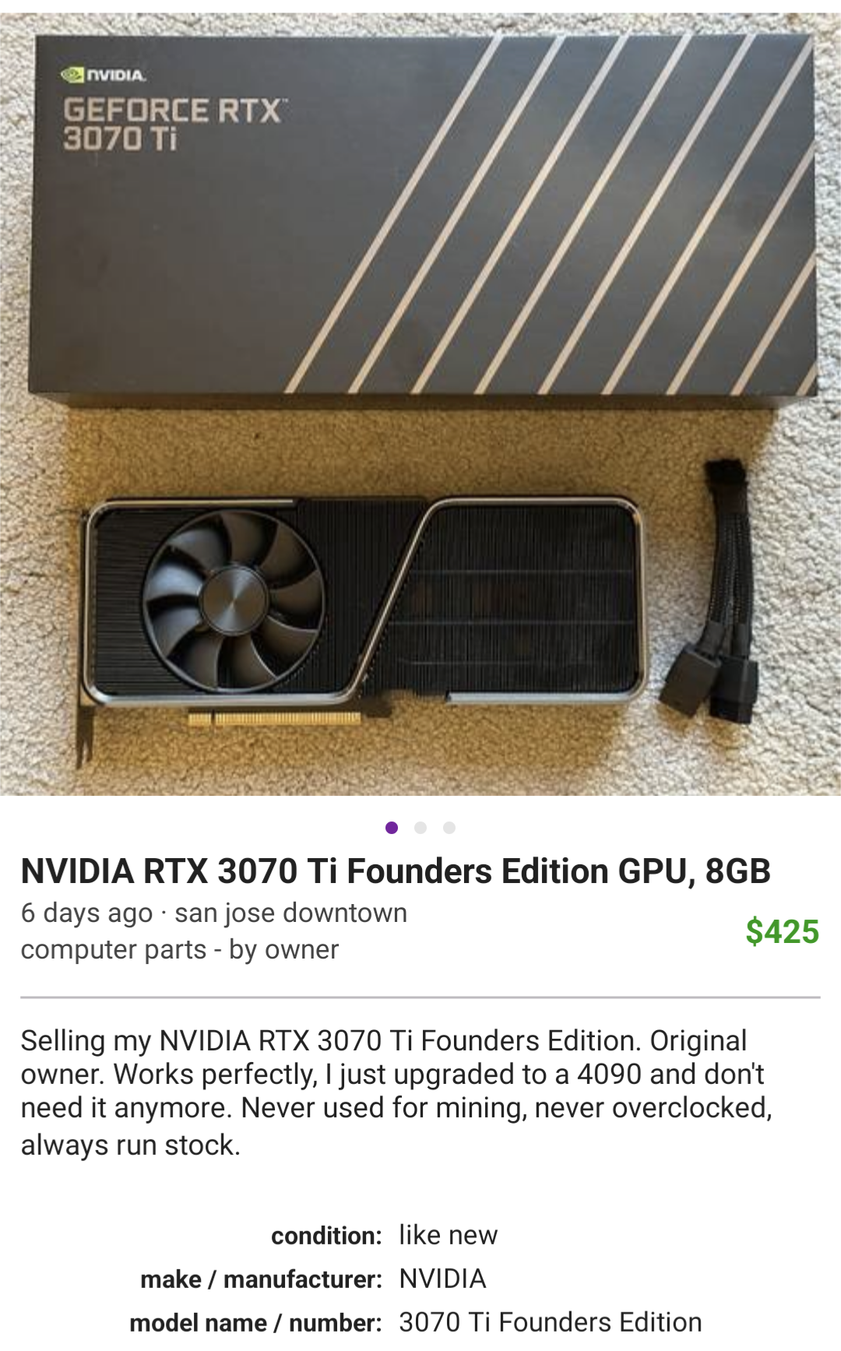Select the third photo indicator dot
841x1351 pixels.
(449, 828)
